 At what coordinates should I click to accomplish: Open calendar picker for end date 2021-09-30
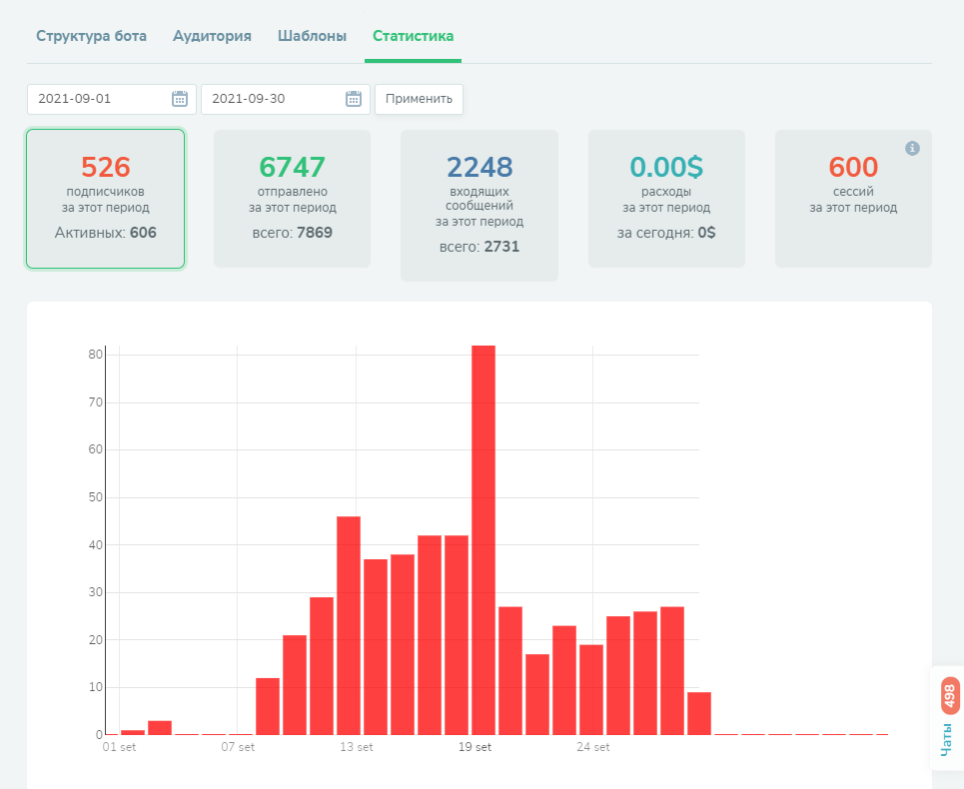354,99
